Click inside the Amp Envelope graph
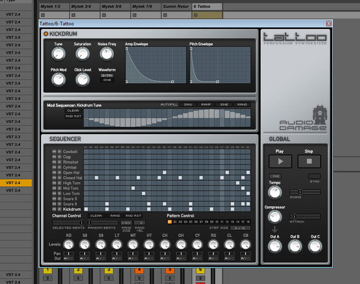The width and height of the screenshot is (360, 284). click(156, 65)
